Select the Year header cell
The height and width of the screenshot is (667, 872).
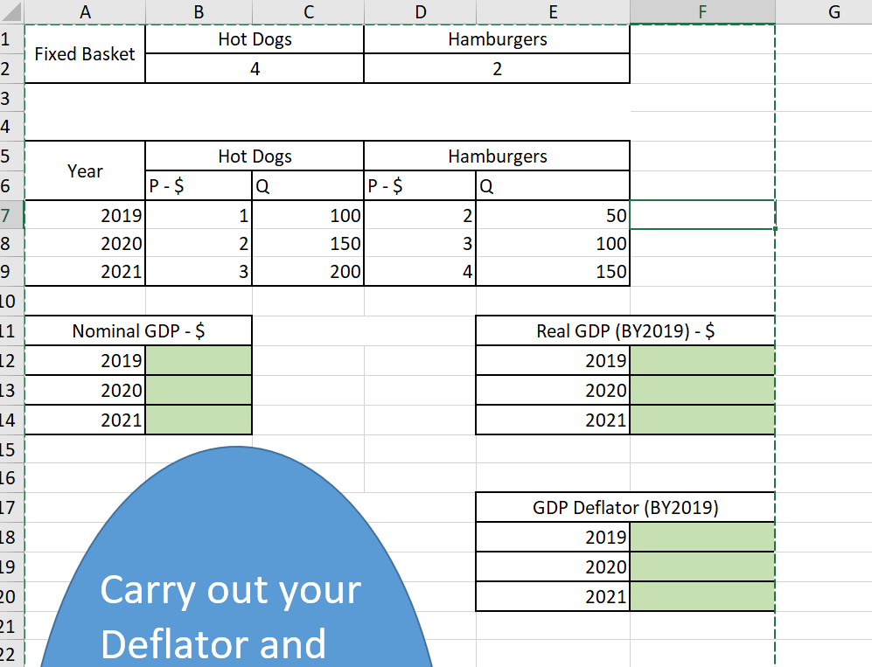[85, 170]
